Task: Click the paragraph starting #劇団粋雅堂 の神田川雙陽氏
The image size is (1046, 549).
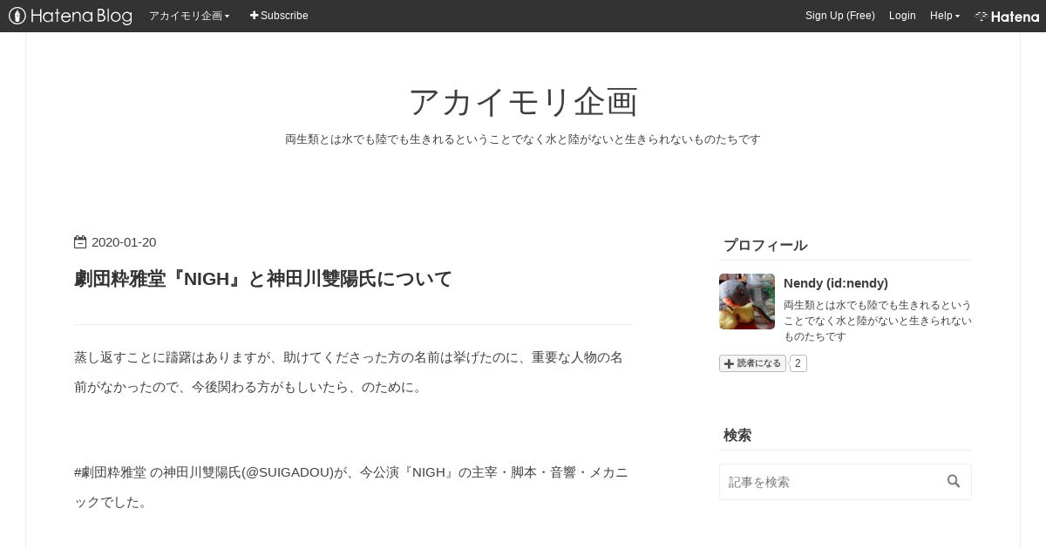Action: pyautogui.click(x=351, y=487)
